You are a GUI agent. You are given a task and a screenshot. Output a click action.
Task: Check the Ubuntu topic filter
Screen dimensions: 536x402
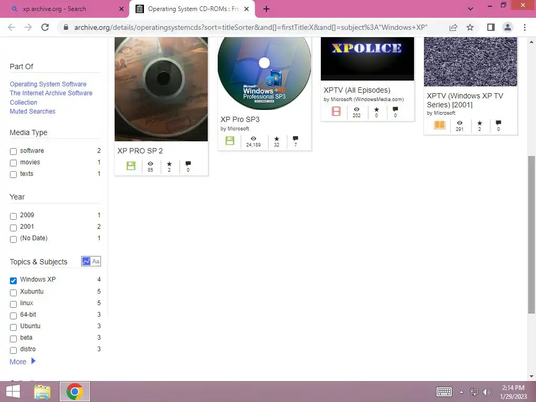coord(13,327)
